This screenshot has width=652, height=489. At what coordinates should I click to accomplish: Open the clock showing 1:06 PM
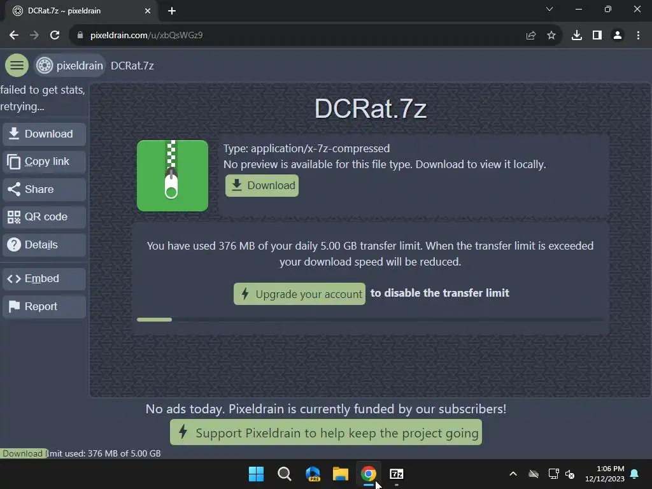pyautogui.click(x=605, y=474)
